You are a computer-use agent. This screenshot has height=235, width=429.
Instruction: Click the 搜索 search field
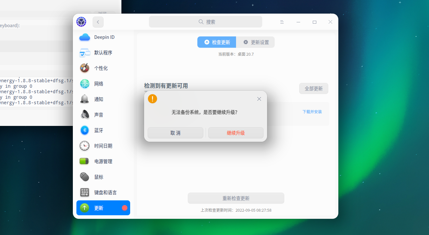pyautogui.click(x=205, y=21)
